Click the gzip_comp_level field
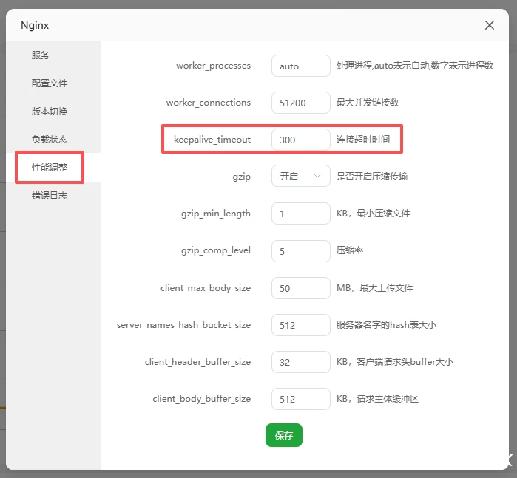Viewport: 517px width, 478px height. pyautogui.click(x=300, y=250)
